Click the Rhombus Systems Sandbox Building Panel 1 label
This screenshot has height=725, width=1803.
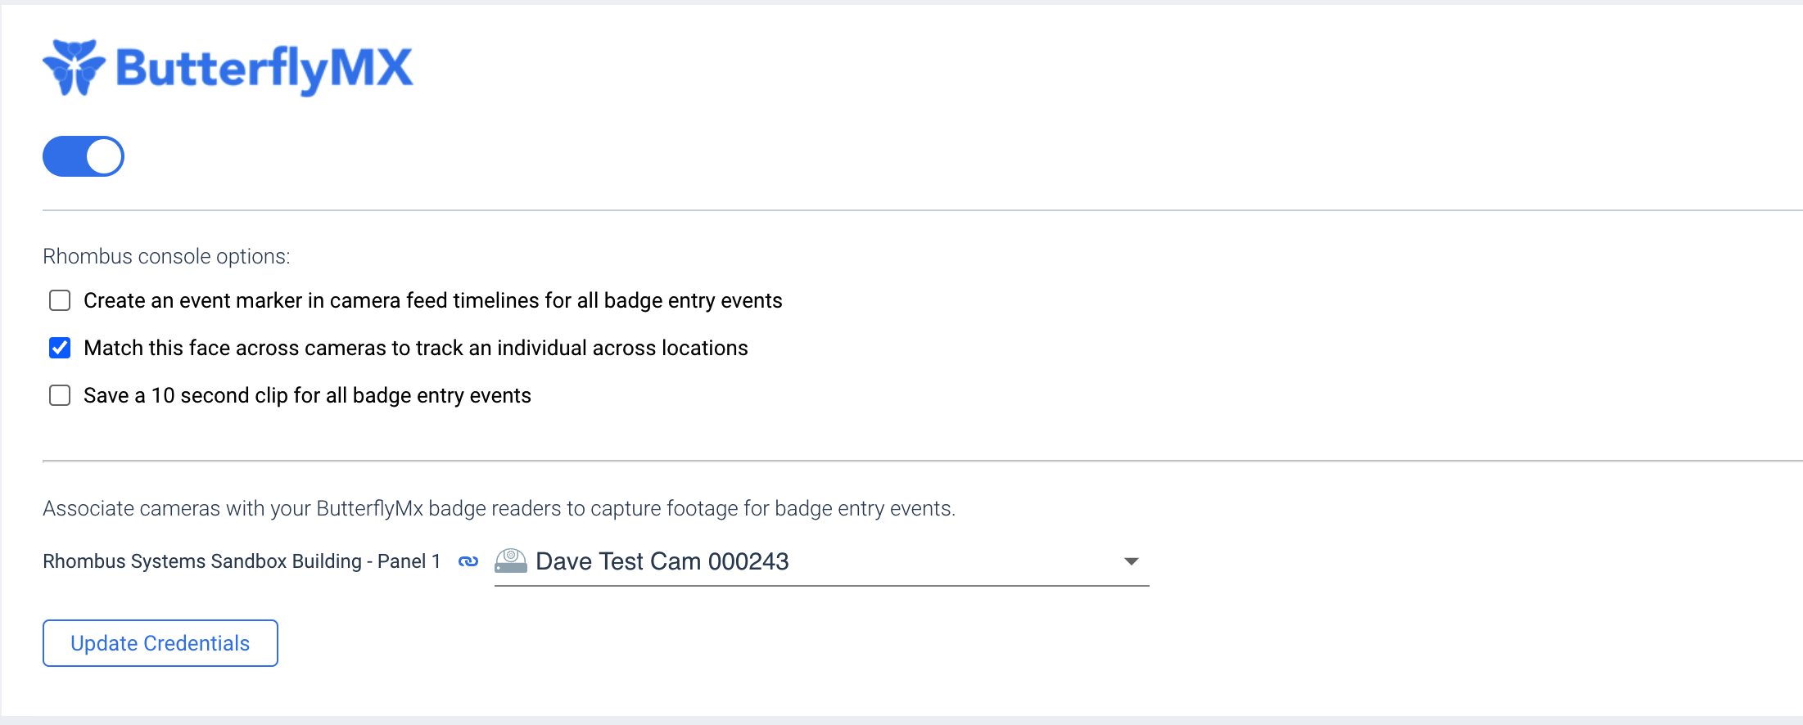(242, 561)
